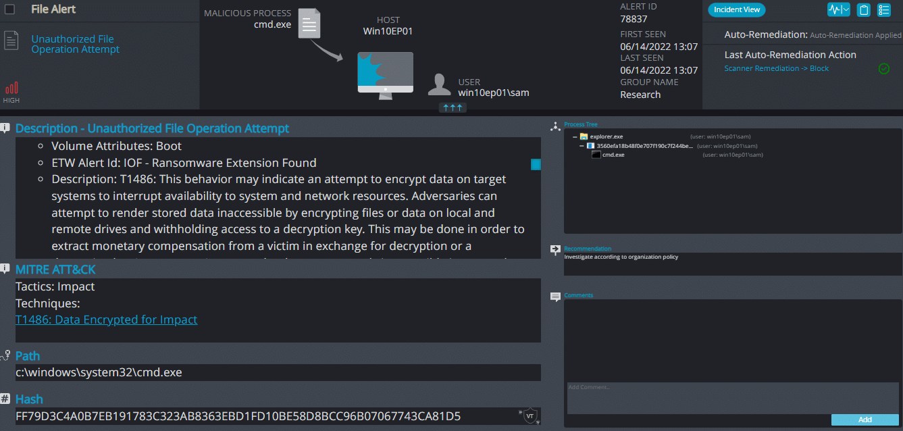Focus the Add Comment text box
Viewport: 903px width, 431px height.
(x=733, y=399)
